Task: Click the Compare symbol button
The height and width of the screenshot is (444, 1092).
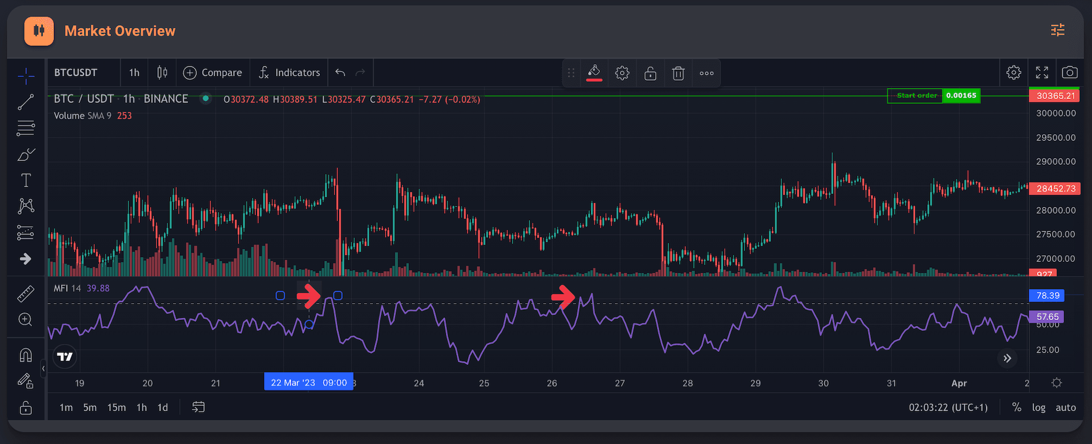Action: pyautogui.click(x=213, y=73)
